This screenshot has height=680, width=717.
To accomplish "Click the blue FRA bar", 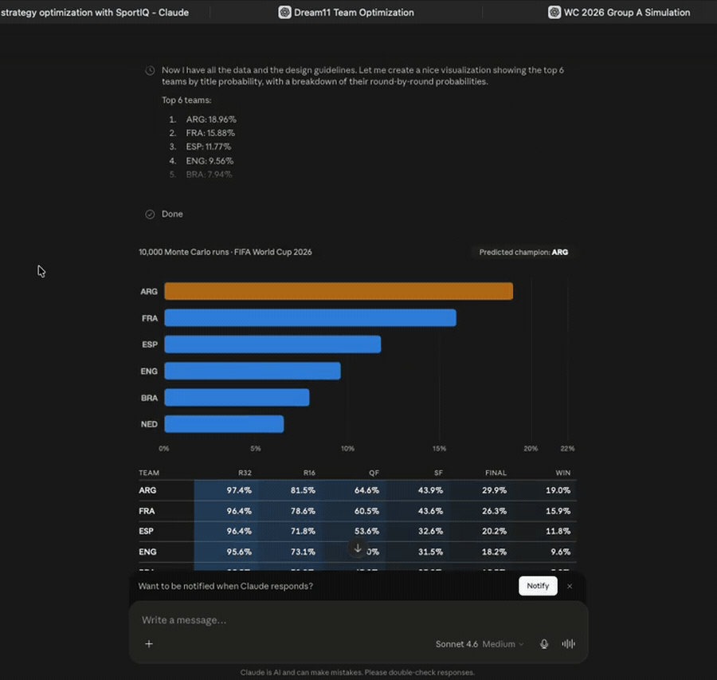I will (x=310, y=317).
